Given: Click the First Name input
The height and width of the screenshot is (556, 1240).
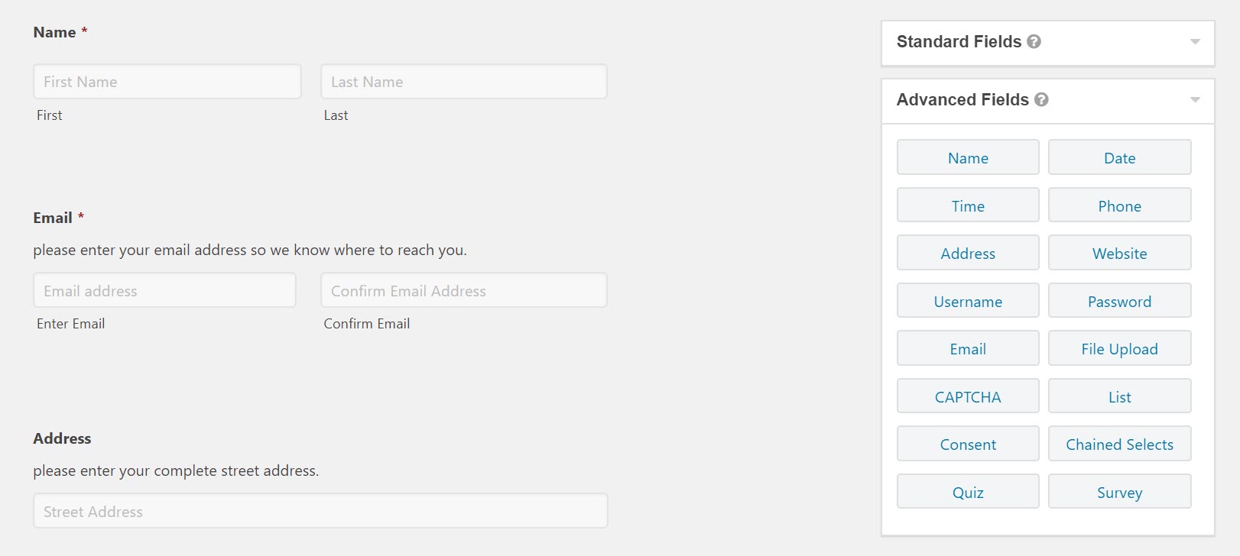Looking at the screenshot, I should pyautogui.click(x=167, y=82).
